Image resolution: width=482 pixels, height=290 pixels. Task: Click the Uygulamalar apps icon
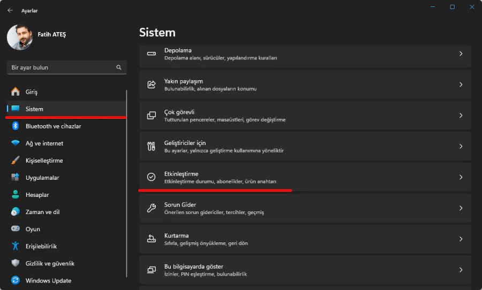point(16,178)
